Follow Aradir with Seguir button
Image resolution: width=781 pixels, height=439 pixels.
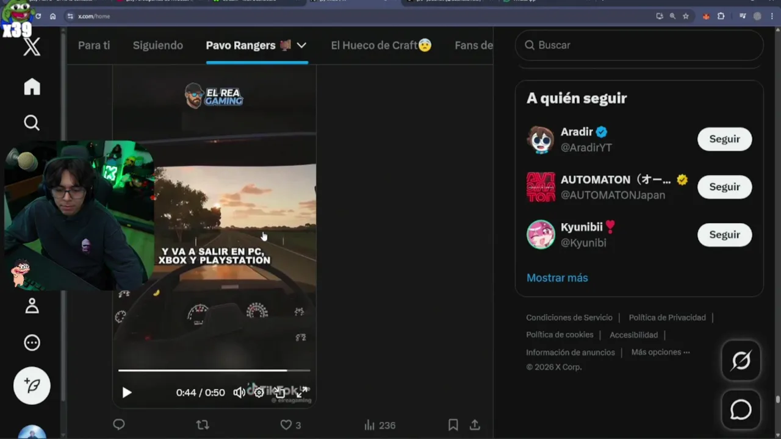[724, 139]
